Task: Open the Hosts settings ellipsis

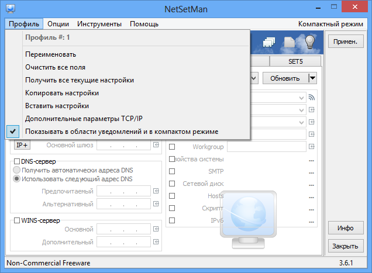Action: click(312, 198)
